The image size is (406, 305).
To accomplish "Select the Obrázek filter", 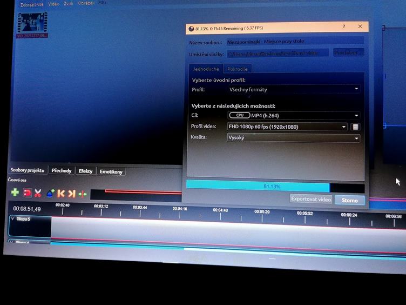I will tap(86, 3).
